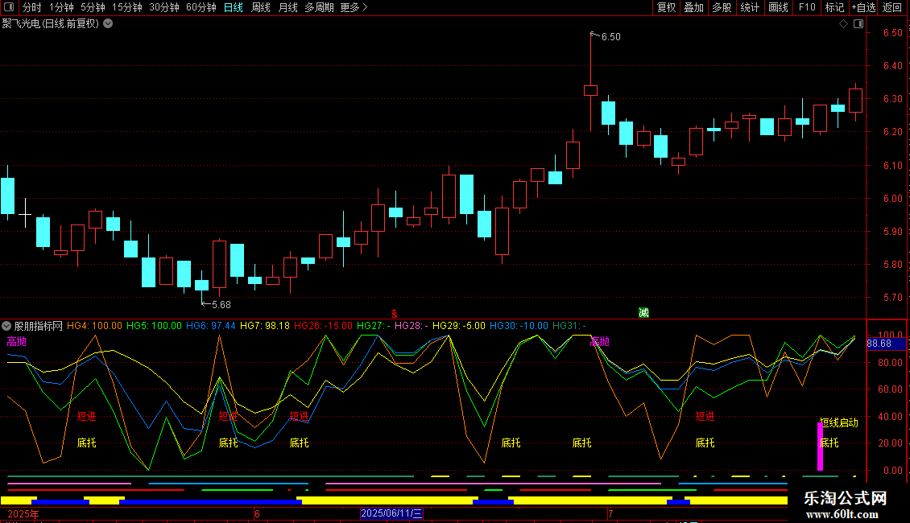Open F10 company information
This screenshot has width=910, height=523.
pos(807,7)
